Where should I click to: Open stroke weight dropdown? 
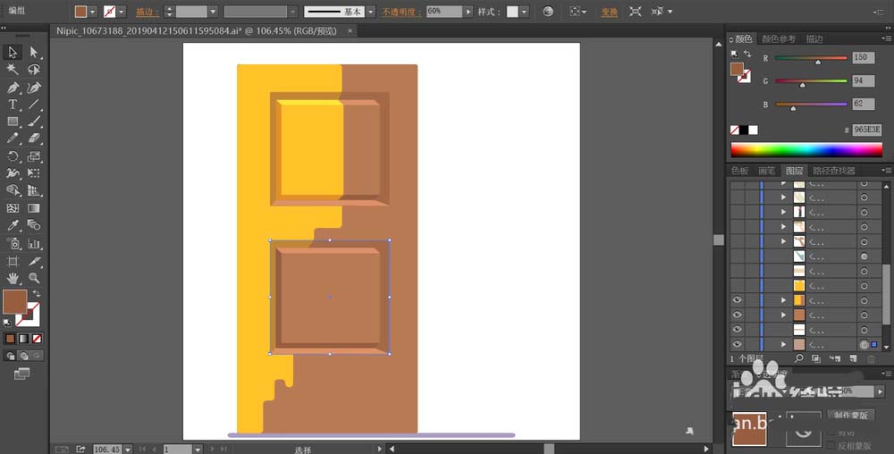coord(213,12)
